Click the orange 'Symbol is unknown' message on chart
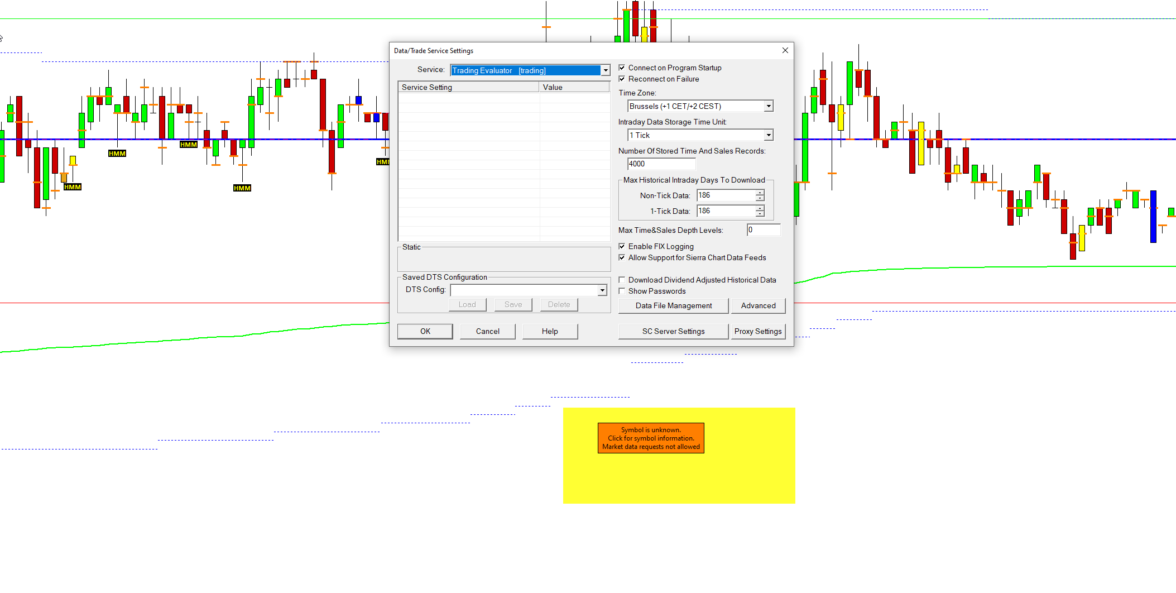 pyautogui.click(x=651, y=438)
